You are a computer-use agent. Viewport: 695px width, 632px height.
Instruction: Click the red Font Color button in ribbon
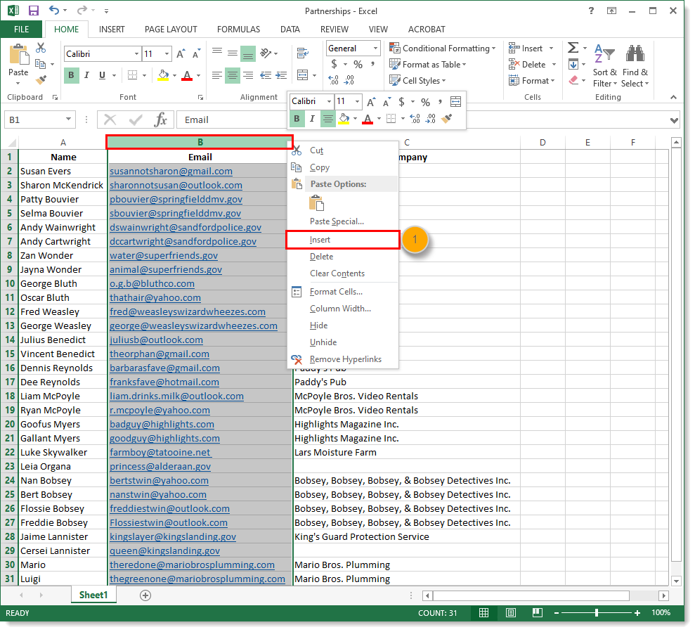coord(187,75)
